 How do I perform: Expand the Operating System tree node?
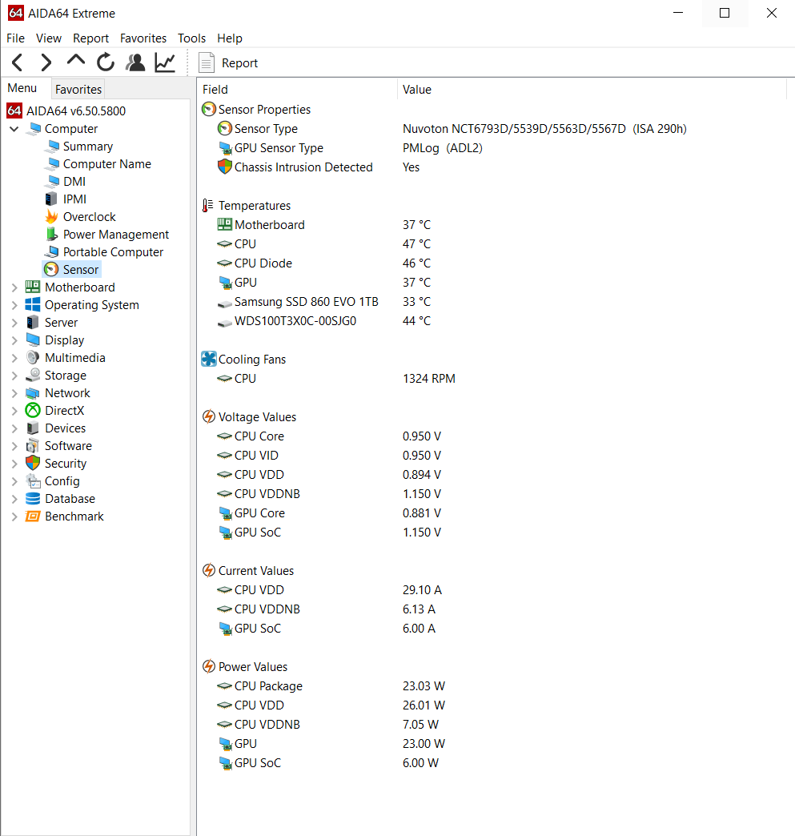point(14,305)
